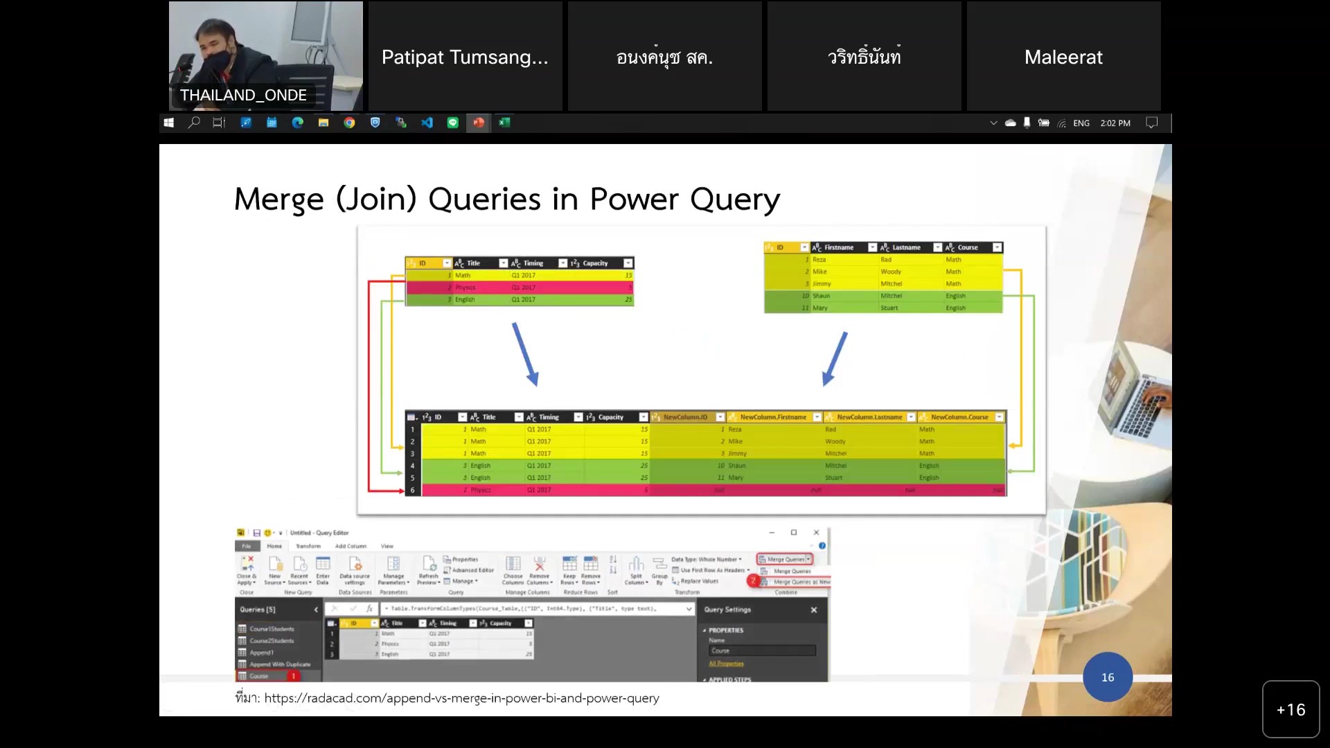Open the Add Column ribbon tab

[x=351, y=546]
